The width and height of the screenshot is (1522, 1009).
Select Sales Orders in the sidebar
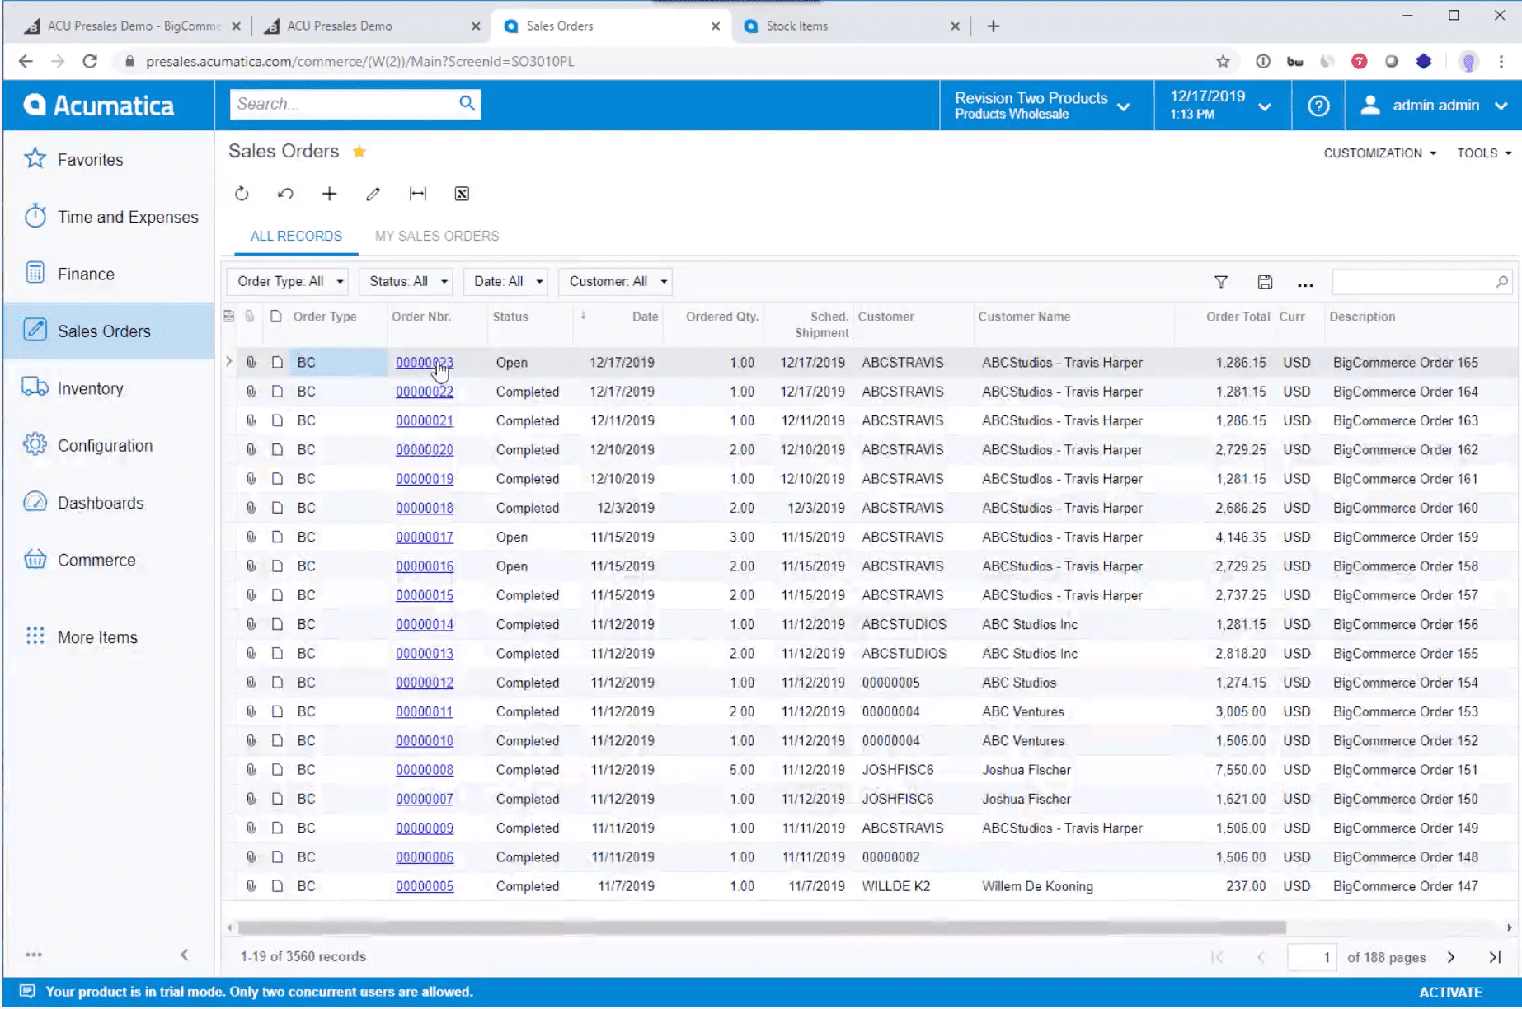(x=109, y=331)
